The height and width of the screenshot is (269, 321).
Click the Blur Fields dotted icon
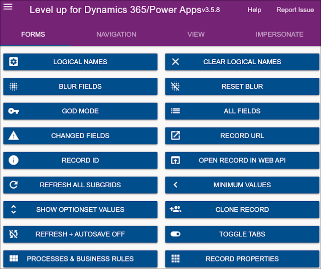point(14,86)
